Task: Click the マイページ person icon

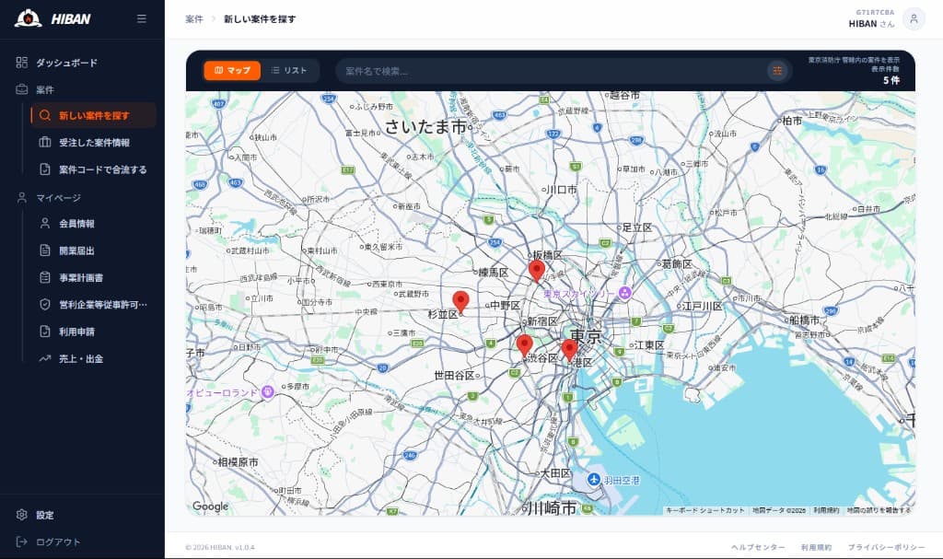Action: (22, 197)
